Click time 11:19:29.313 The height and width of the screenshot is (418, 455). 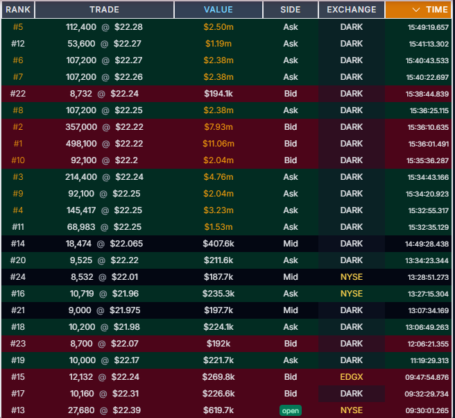pos(429,360)
